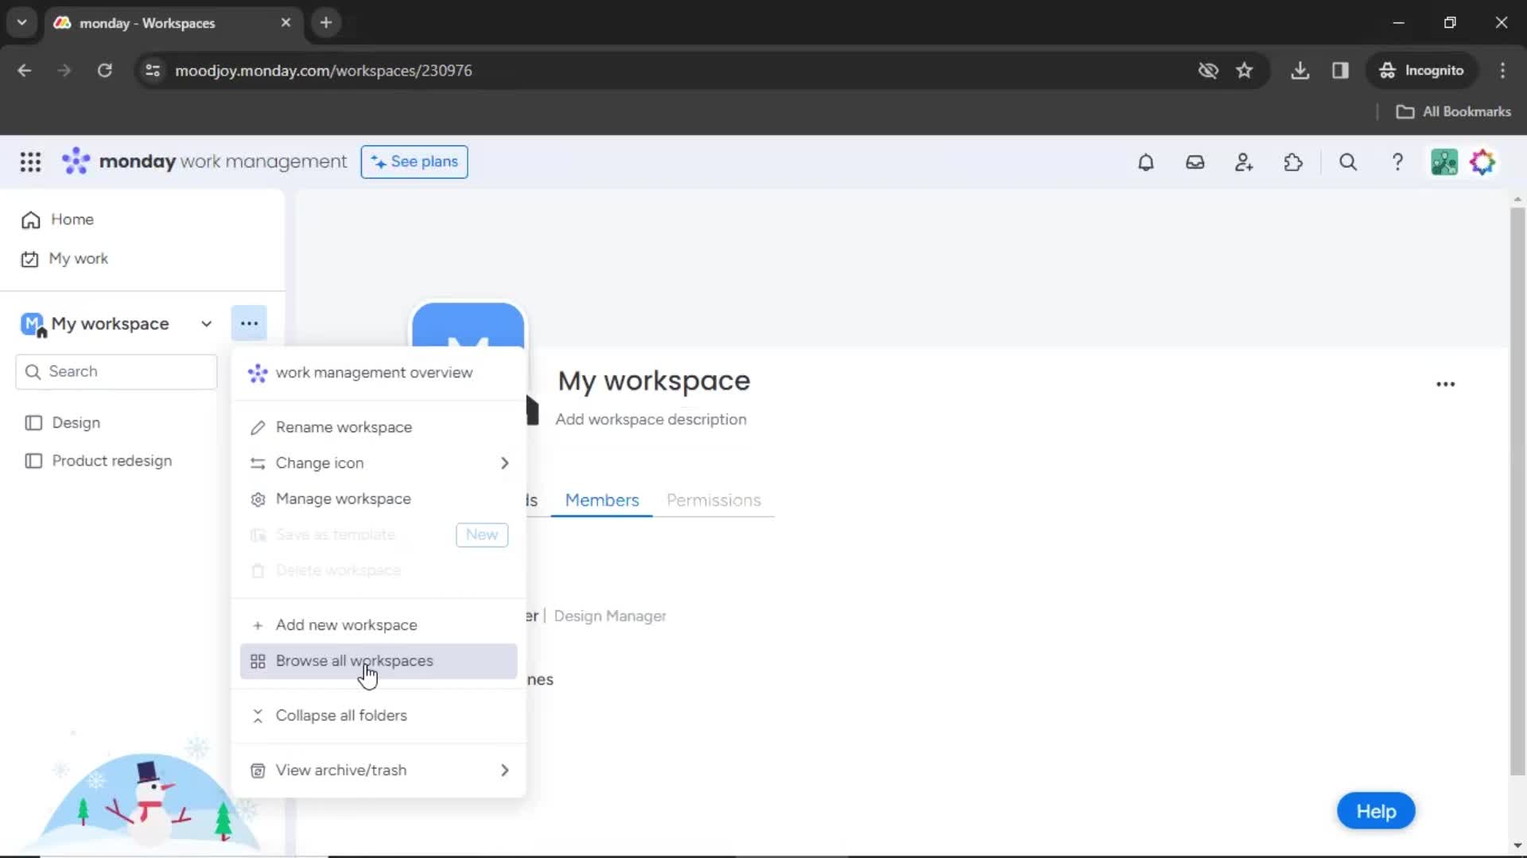Open the search icon in top bar

tap(1349, 161)
